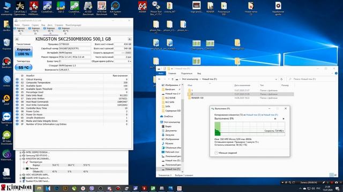Open CPUID HWMonitor desktop shortcut
Viewport: 343px width, 192px height.
tap(34, 8)
